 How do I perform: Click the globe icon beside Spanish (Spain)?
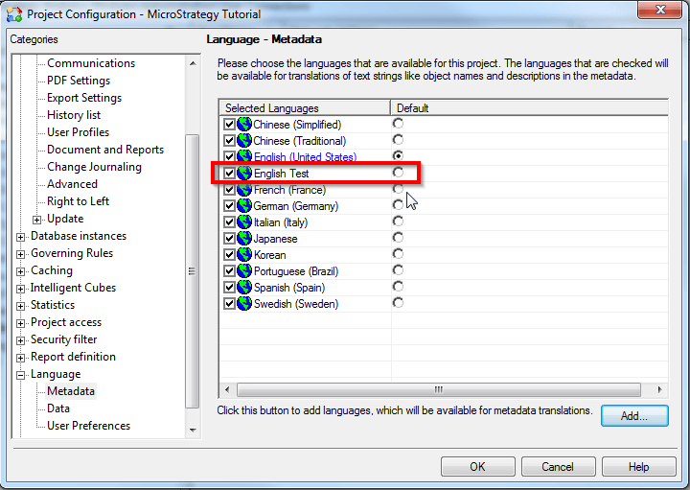[244, 287]
